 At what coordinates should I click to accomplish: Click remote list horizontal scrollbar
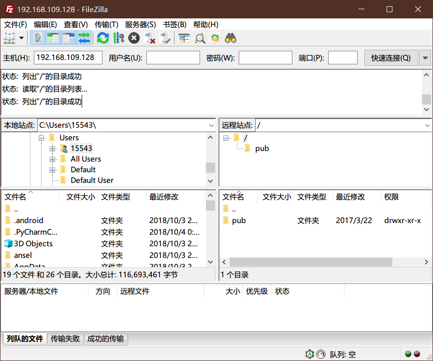click(x=311, y=262)
